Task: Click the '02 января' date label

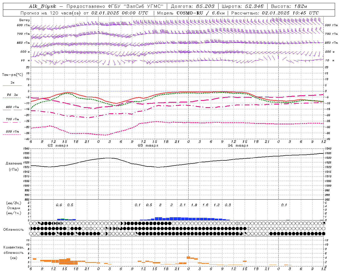Action: pyautogui.click(x=58, y=146)
